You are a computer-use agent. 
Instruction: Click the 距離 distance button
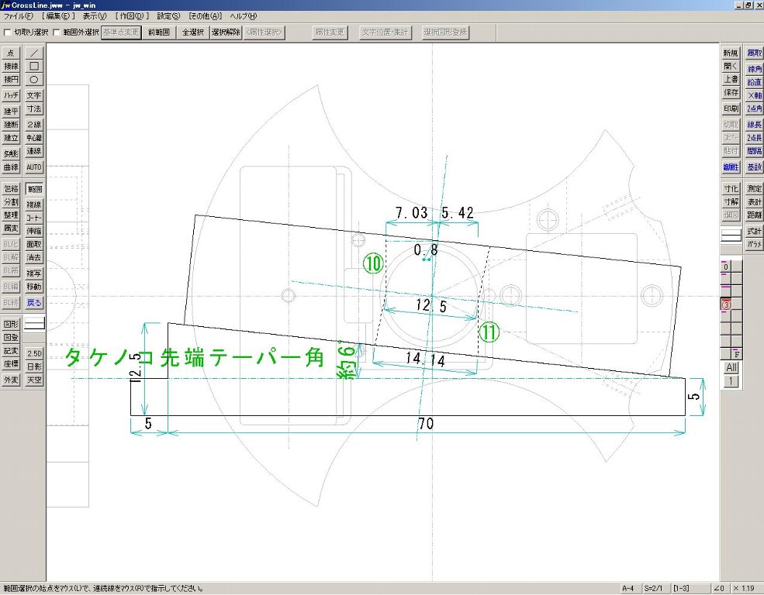754,215
